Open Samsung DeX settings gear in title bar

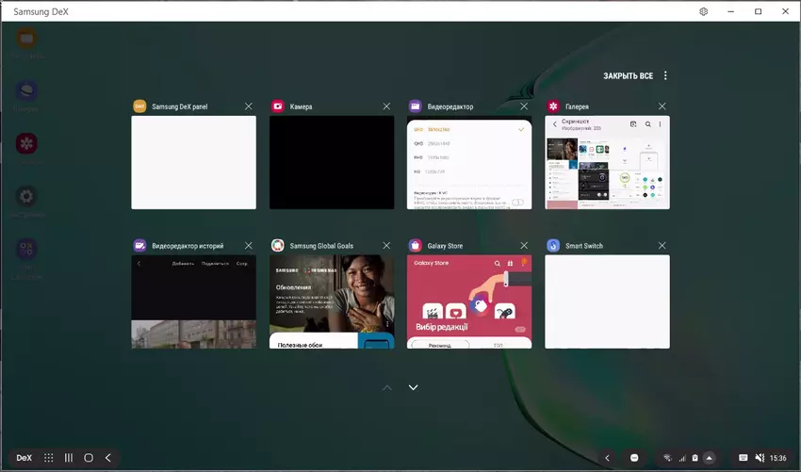tap(703, 11)
